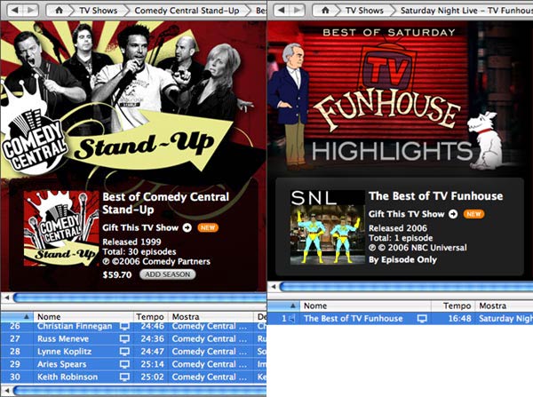Click the sort triangle column in Comedy Central list

point(17,317)
